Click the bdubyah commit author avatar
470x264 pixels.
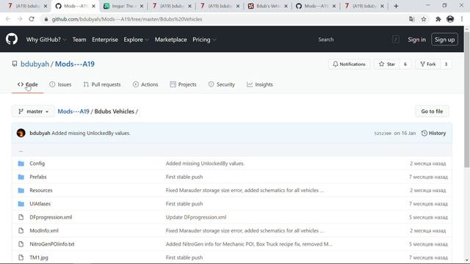coord(21,133)
